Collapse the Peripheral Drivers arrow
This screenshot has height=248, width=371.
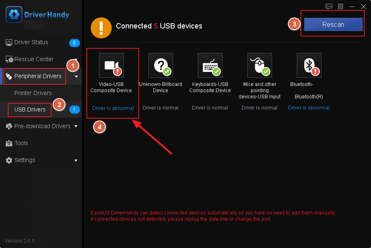(x=76, y=77)
